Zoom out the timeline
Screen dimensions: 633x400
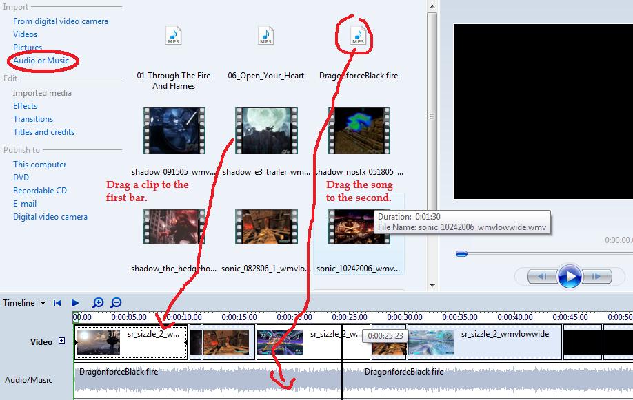pyautogui.click(x=116, y=302)
